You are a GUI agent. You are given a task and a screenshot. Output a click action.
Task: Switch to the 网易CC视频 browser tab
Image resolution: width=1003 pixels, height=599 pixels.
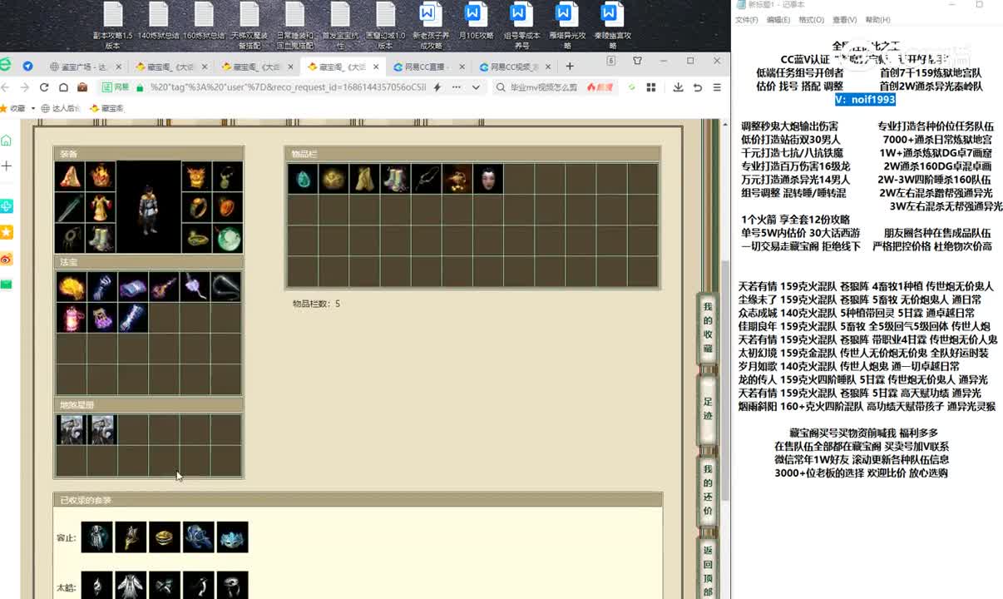[515, 67]
